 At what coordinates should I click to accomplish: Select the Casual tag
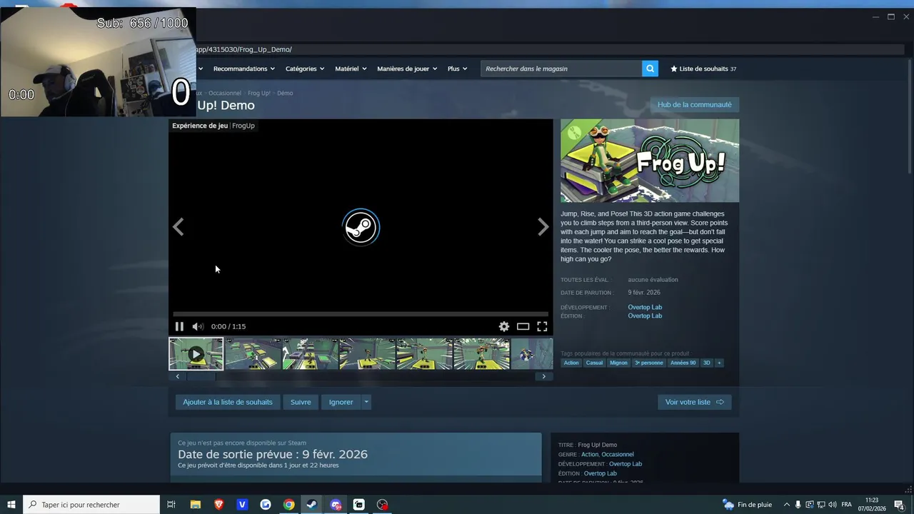click(594, 363)
